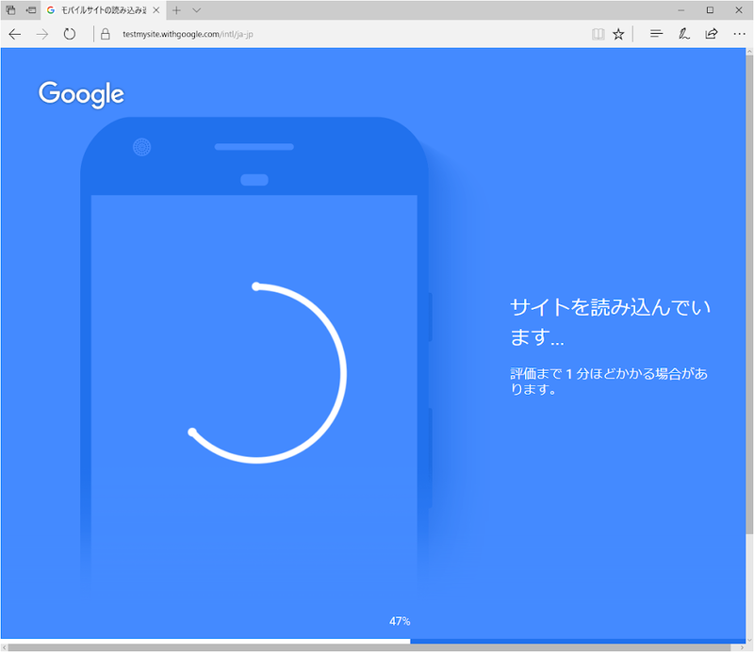The width and height of the screenshot is (754, 652).
Task: Click the forward navigation arrow
Action: point(42,34)
